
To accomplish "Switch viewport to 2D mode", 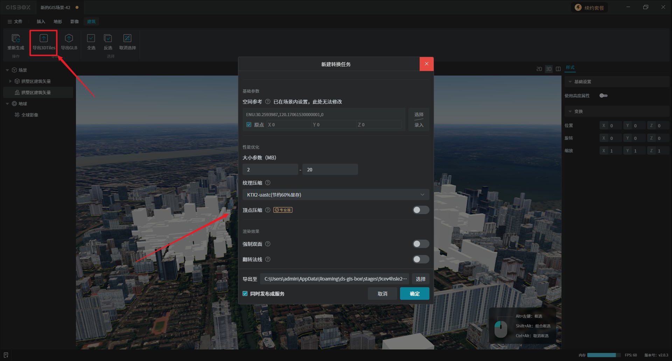I will coord(539,69).
